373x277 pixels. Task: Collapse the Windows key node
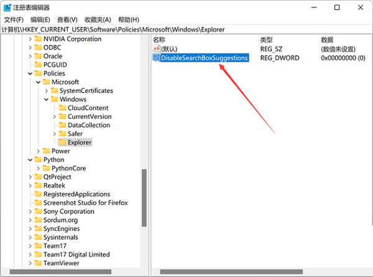click(x=47, y=100)
